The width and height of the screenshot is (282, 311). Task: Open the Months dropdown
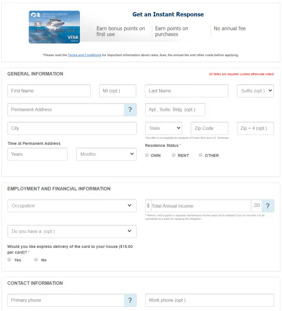(x=106, y=154)
